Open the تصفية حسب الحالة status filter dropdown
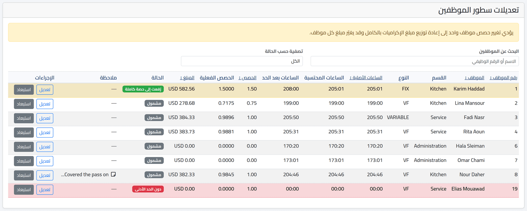 242,61
